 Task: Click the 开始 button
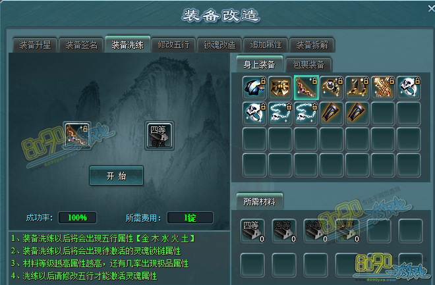[116, 176]
